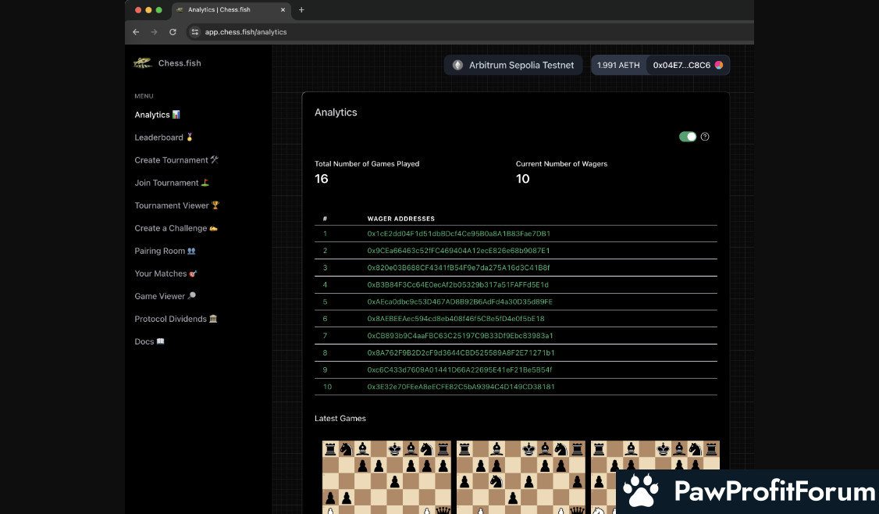Open a new browser tab
The width and height of the screenshot is (879, 514).
pyautogui.click(x=301, y=10)
